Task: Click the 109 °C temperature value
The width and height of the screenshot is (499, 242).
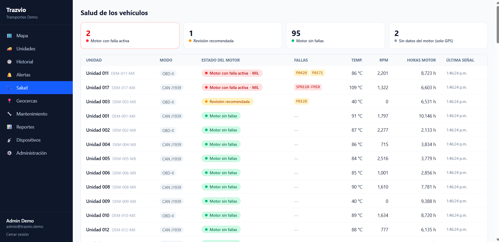Action: [356, 88]
